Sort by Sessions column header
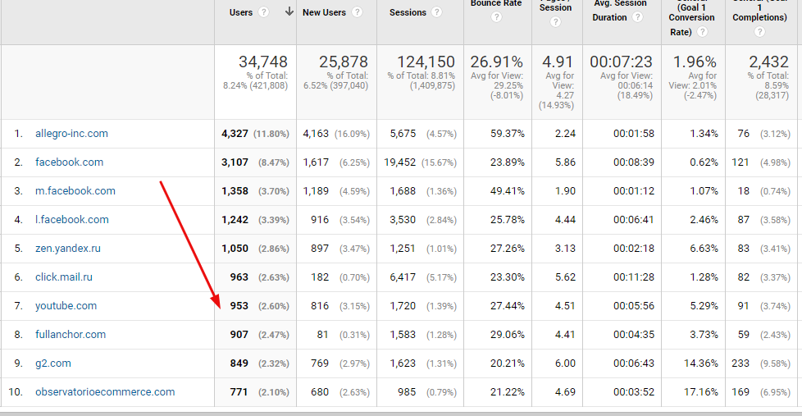The image size is (802, 416). pyautogui.click(x=408, y=12)
